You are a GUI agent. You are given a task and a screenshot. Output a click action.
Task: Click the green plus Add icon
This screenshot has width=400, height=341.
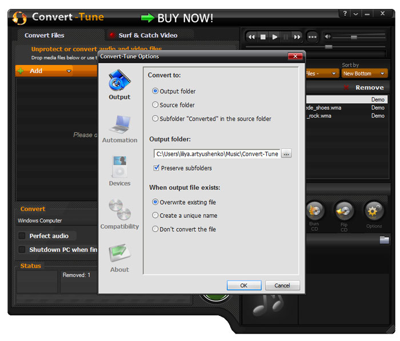coord(21,71)
